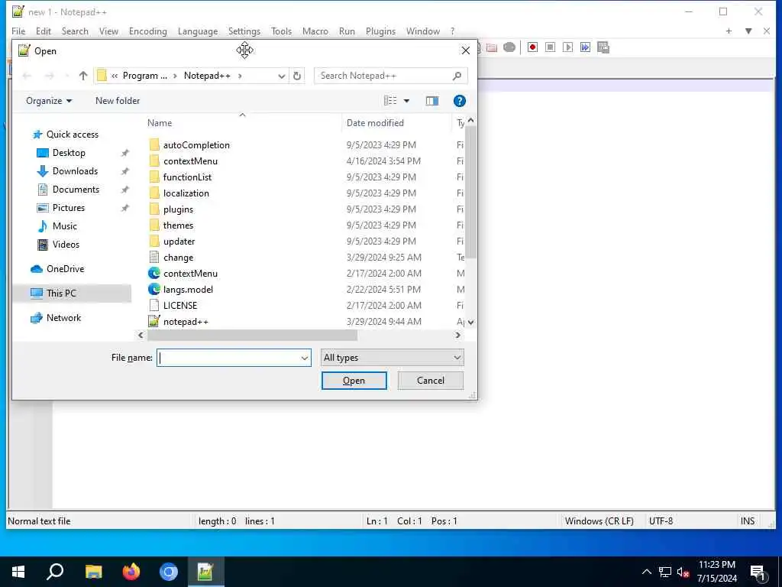Screen dimensions: 782x587
Task: Open the All types file filter dropdown
Action: (x=393, y=358)
